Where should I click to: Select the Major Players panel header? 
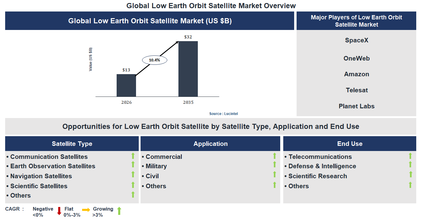click(356, 21)
